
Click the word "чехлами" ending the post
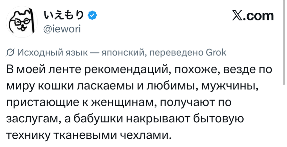145,135
